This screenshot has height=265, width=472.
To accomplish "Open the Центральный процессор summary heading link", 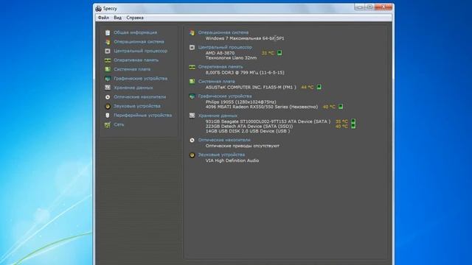I will [225, 47].
